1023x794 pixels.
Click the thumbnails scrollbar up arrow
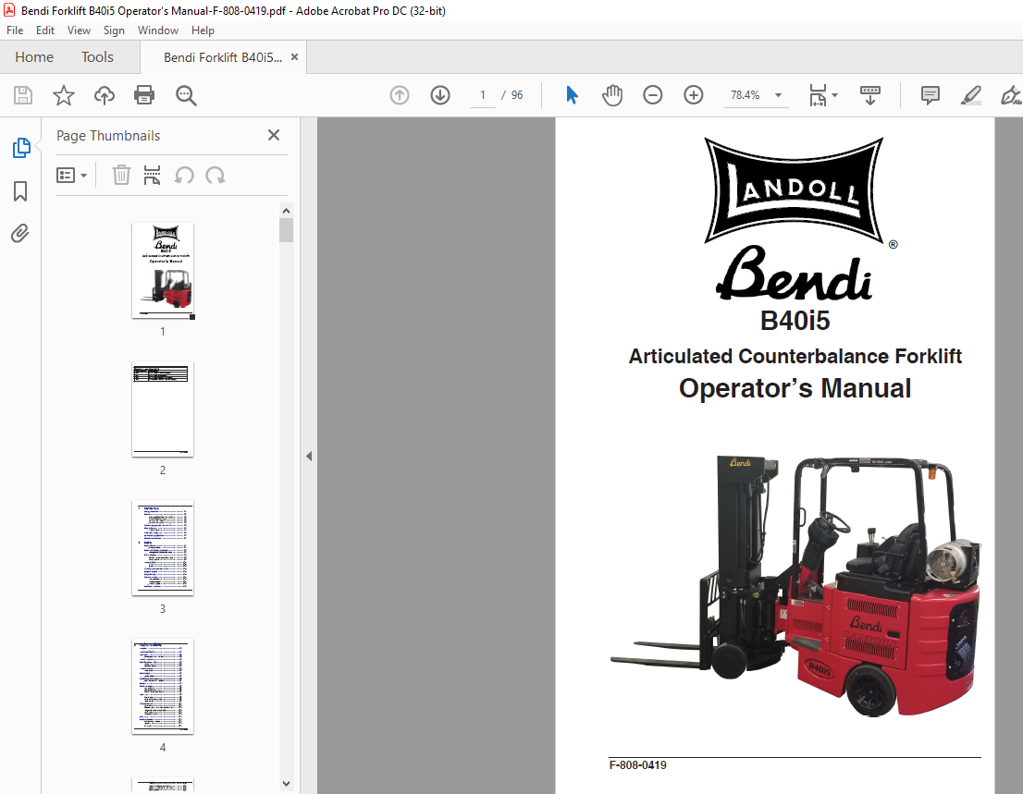(x=286, y=211)
